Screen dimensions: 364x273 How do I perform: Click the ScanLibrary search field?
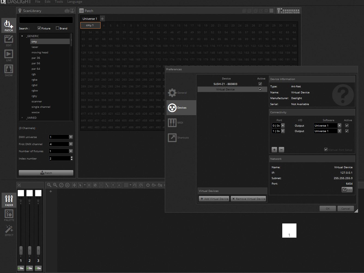click(x=46, y=20)
